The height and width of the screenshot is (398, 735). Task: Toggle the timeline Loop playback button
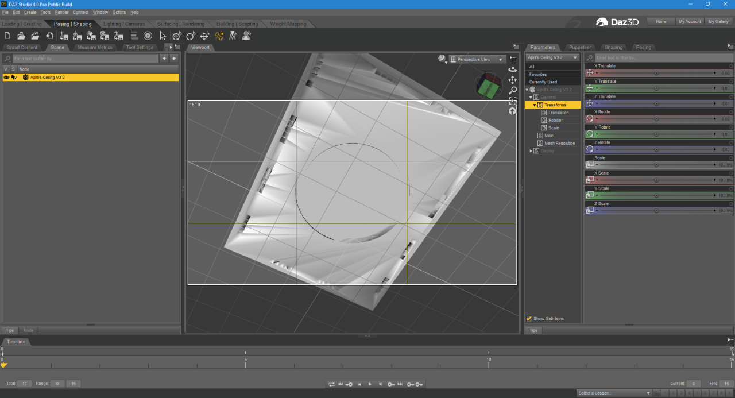point(331,384)
